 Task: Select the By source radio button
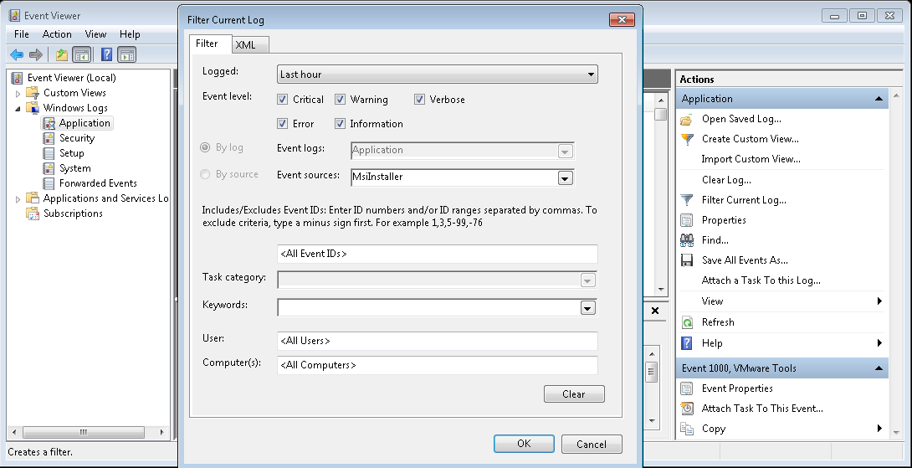205,174
